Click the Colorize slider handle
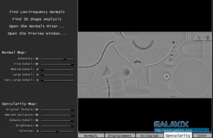The width and height of the screenshot is (213, 138). pos(57,131)
